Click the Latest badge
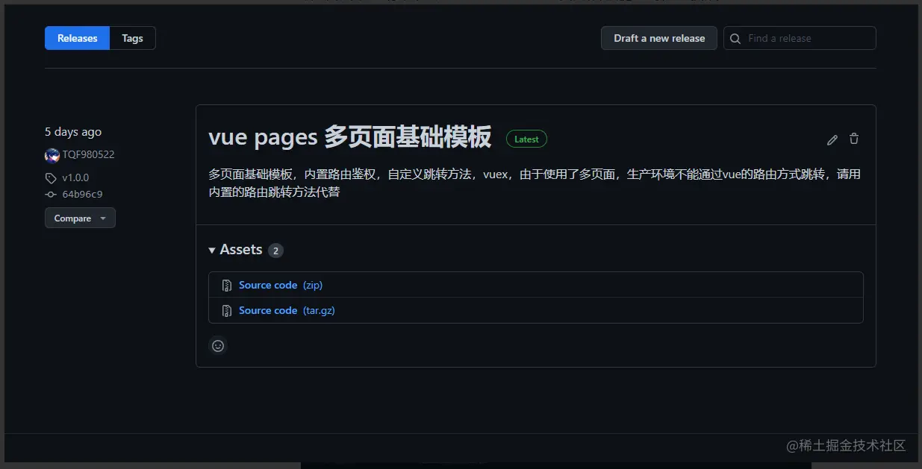Image resolution: width=922 pixels, height=469 pixels. [526, 139]
